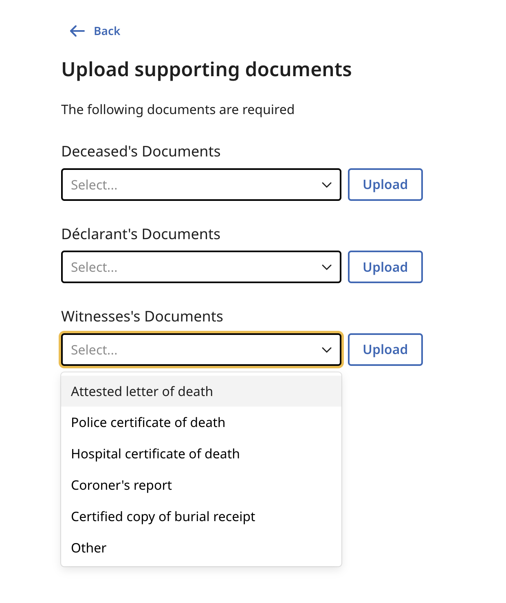
Task: Click the chevron on Déclarant's Documents selector
Action: pyautogui.click(x=326, y=267)
